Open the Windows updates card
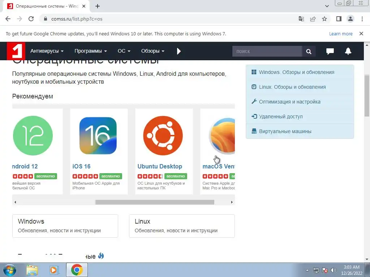 (x=65, y=226)
